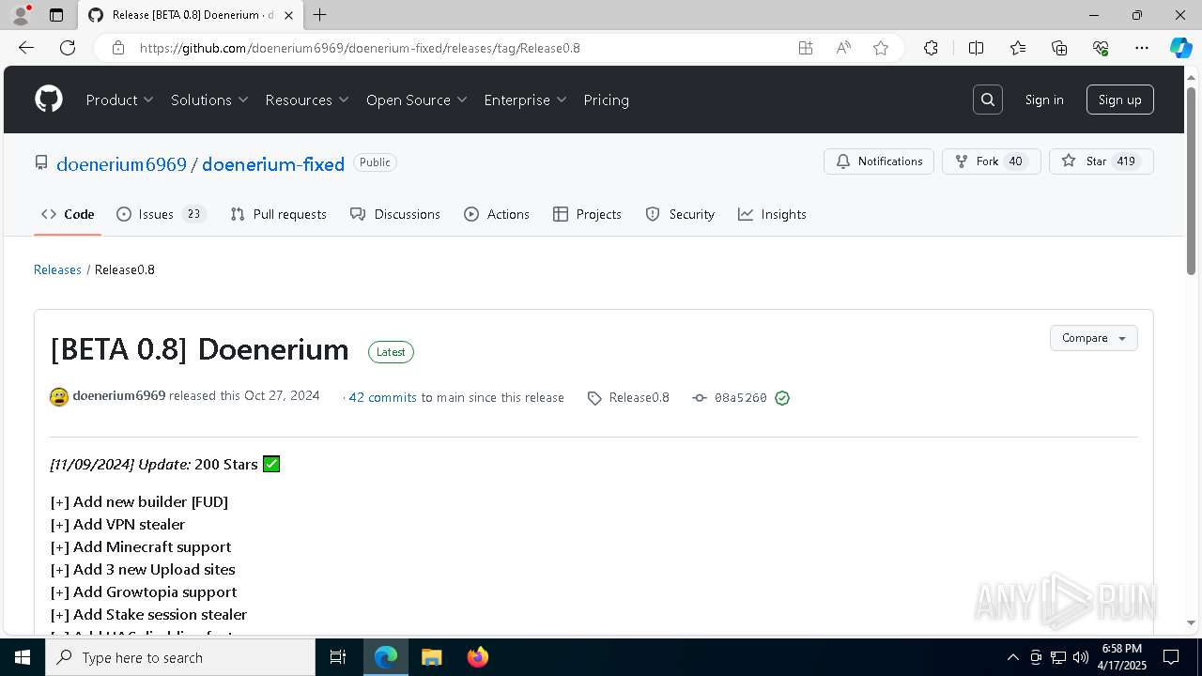Open the Insights tab
1202x676 pixels.
[772, 214]
